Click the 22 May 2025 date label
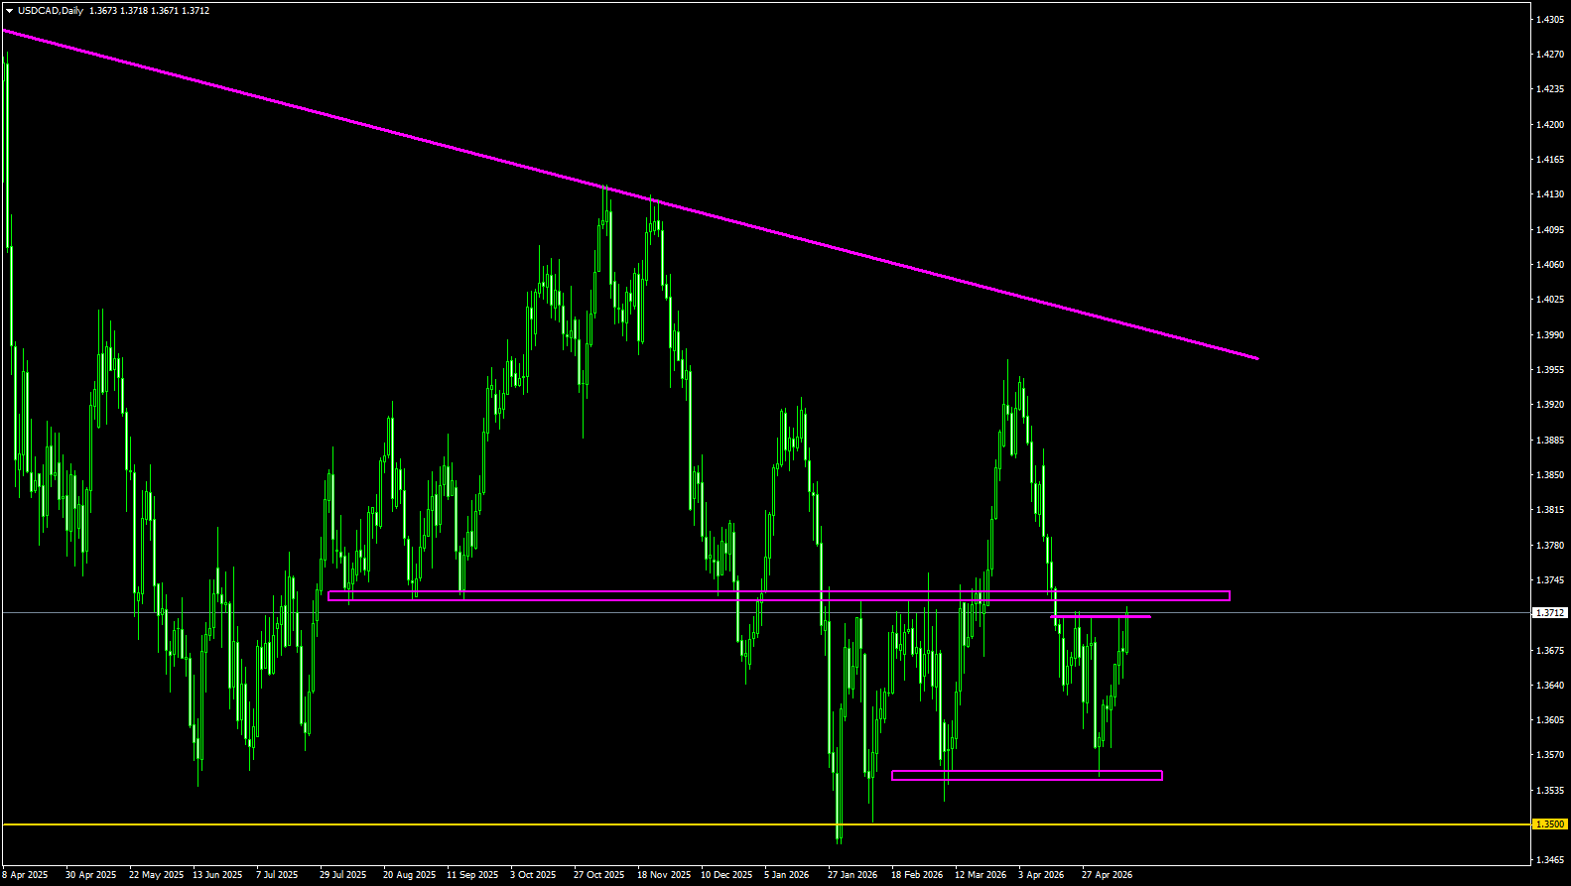Viewport: 1571px width, 886px height. tap(157, 875)
